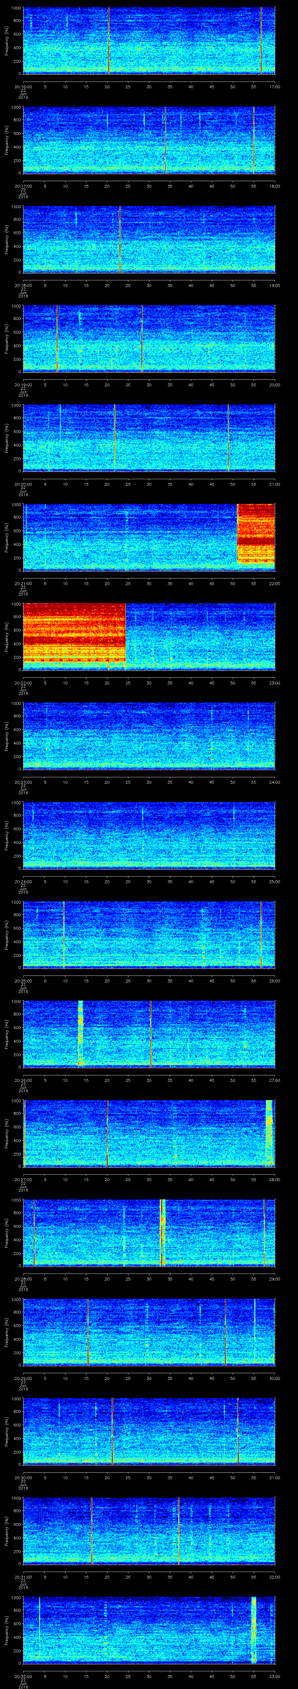Select the spectrogram panel starting at 20:18:00
Screen dimensions: 298x1689
click(149, 239)
